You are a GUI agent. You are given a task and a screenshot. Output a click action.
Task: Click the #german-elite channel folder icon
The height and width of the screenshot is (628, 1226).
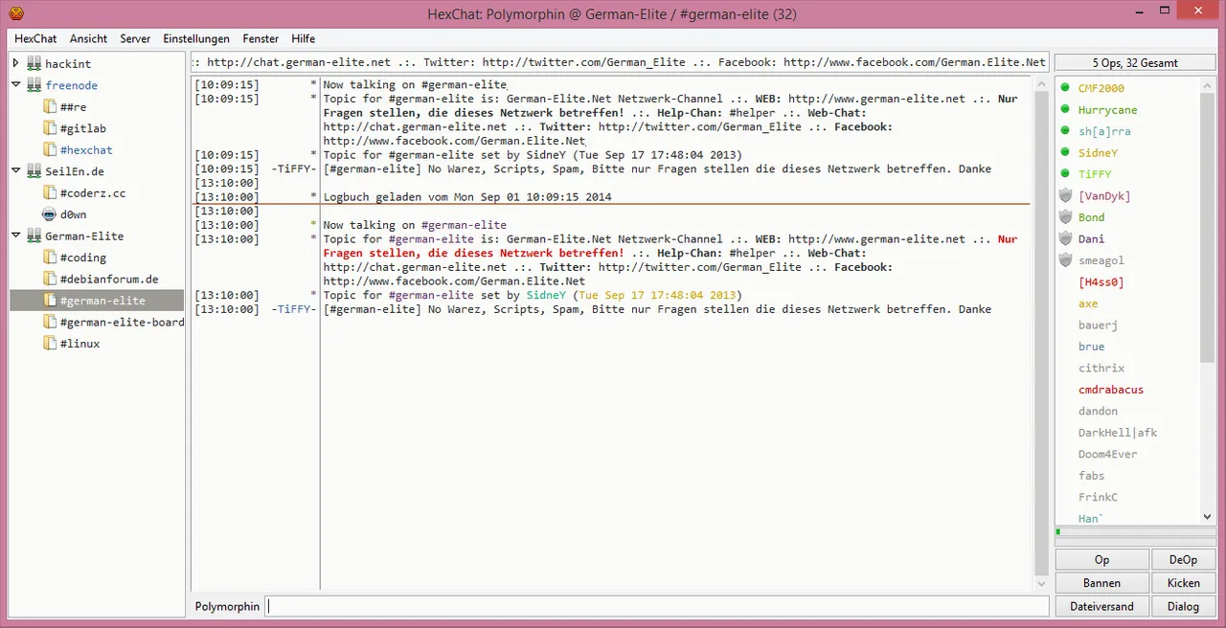(50, 301)
